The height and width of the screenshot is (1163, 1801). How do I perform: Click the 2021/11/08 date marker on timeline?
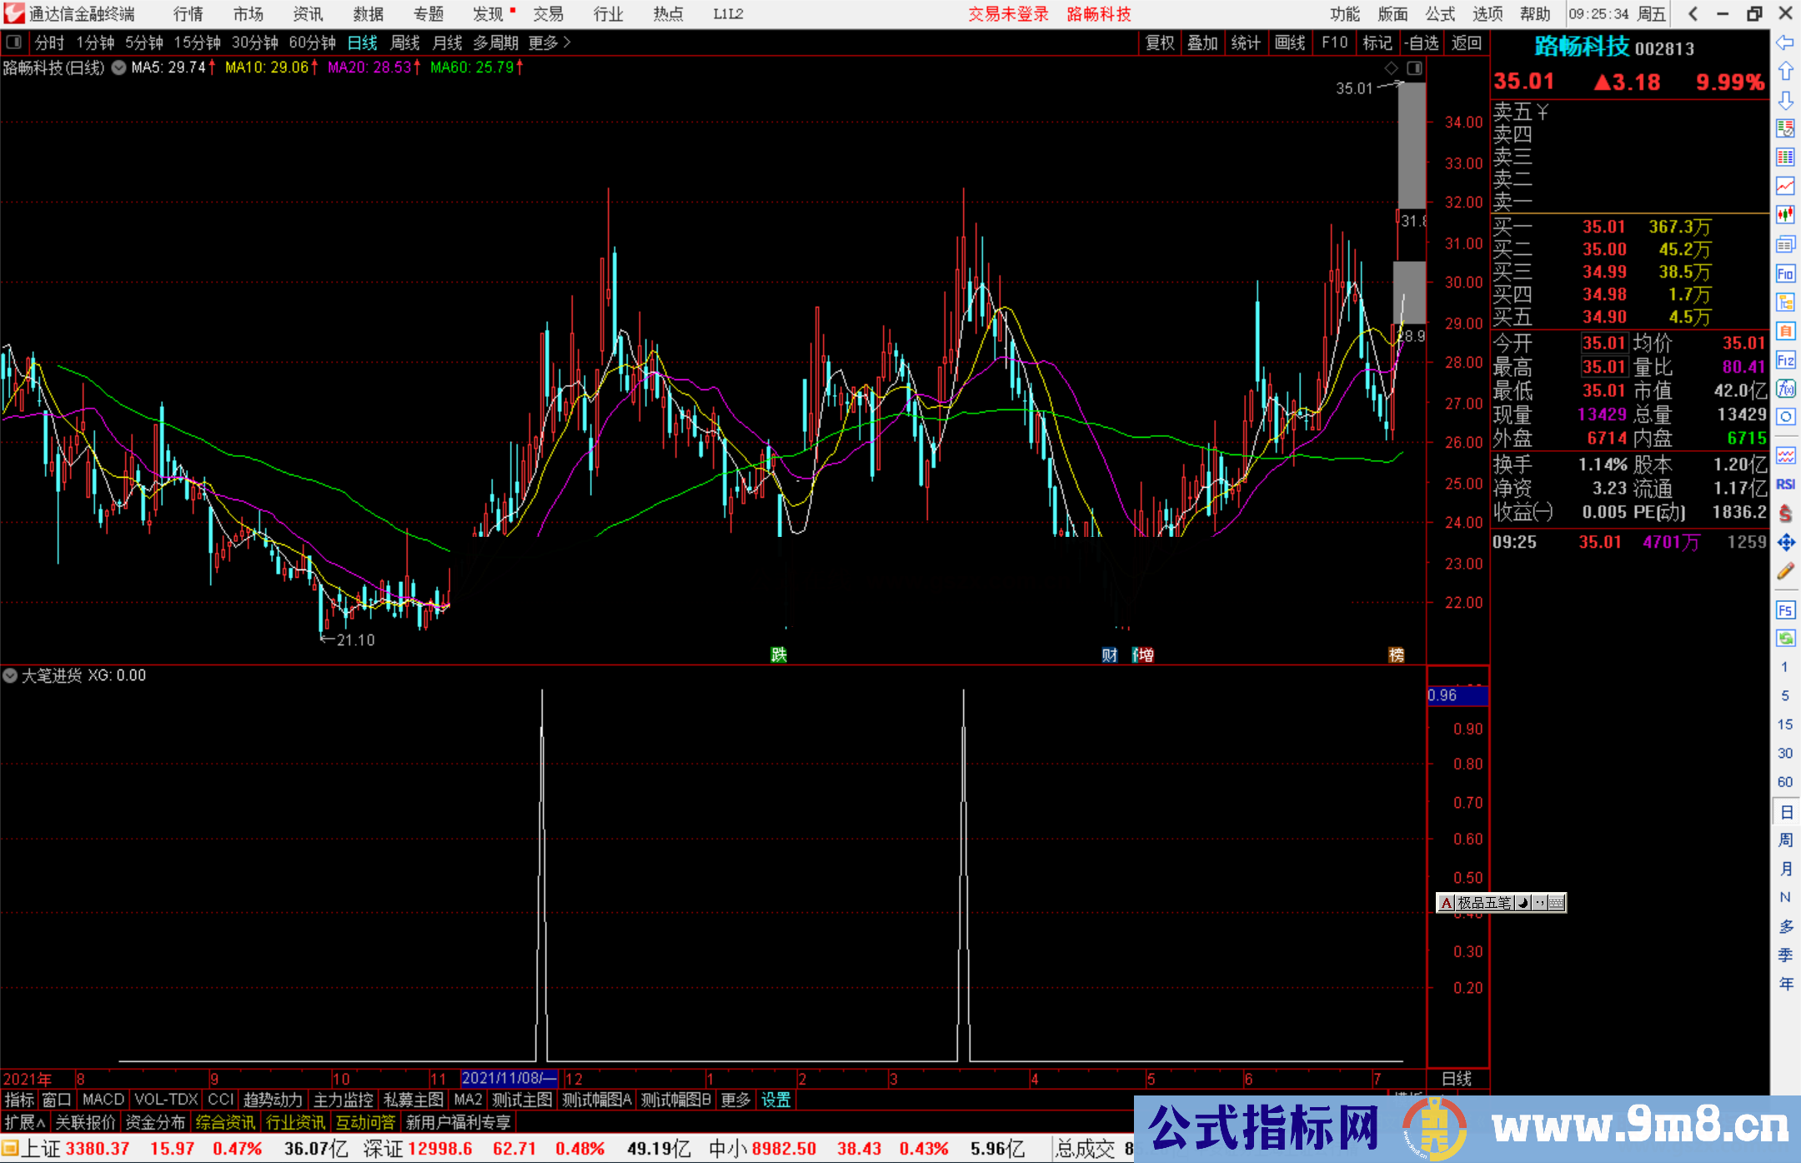pyautogui.click(x=509, y=1078)
